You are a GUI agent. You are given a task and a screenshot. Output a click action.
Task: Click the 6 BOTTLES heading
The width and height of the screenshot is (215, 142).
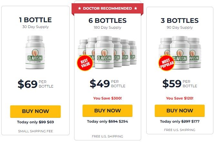(108, 21)
